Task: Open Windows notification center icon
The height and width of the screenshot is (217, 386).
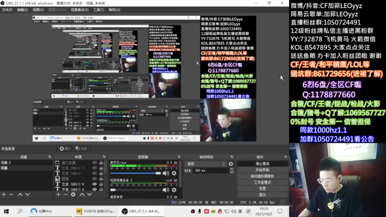Action: pos(280,211)
